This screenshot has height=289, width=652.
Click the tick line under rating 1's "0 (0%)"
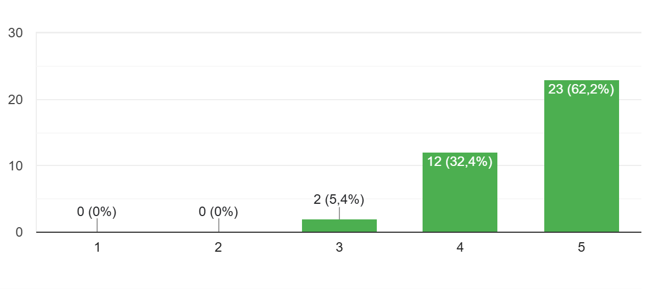tap(97, 225)
